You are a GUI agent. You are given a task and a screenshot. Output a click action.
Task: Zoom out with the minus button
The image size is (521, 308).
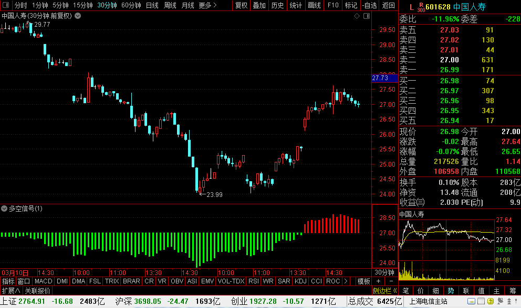point(391,281)
